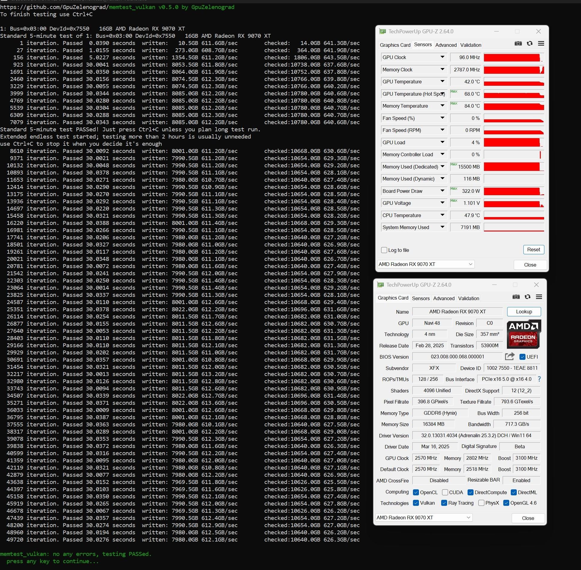Expand the Board Power Draw dropdown arrow
The width and height of the screenshot is (581, 570).
click(x=442, y=191)
